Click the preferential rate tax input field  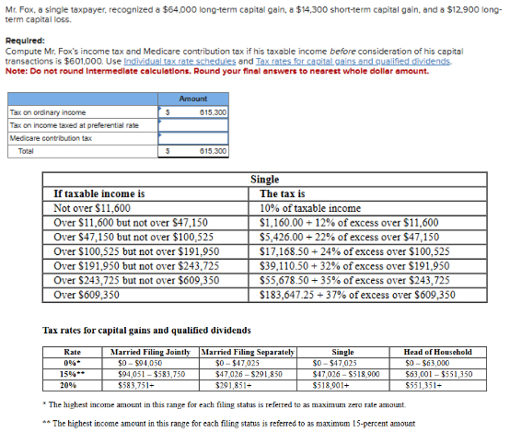pyautogui.click(x=193, y=125)
